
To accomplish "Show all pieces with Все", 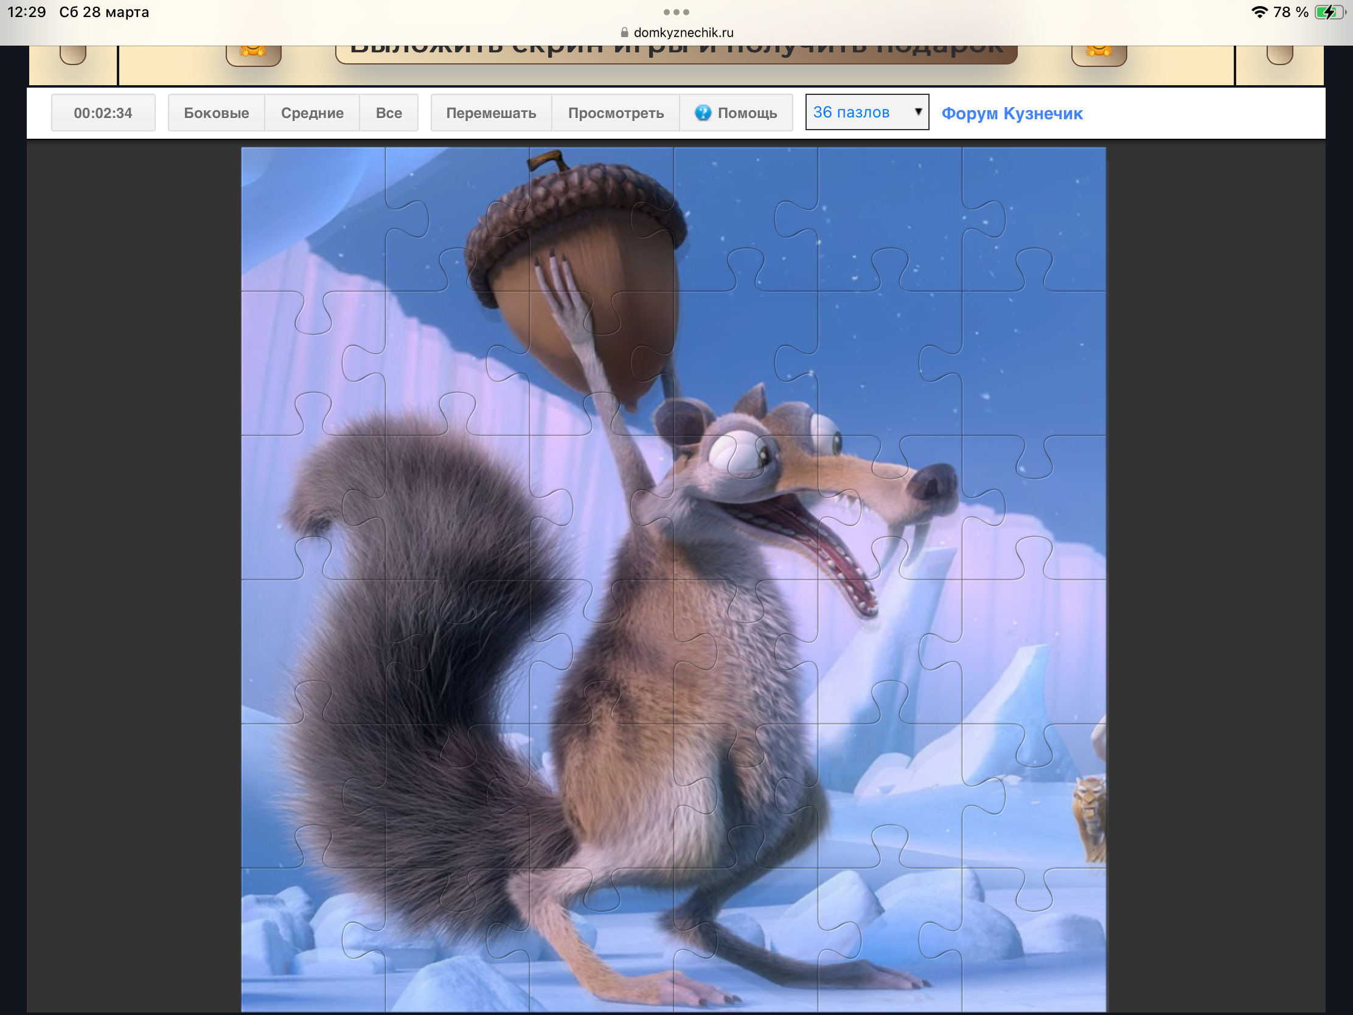I will [x=388, y=113].
